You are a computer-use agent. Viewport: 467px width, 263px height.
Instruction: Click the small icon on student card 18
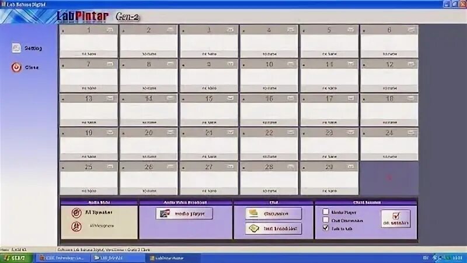click(411, 98)
